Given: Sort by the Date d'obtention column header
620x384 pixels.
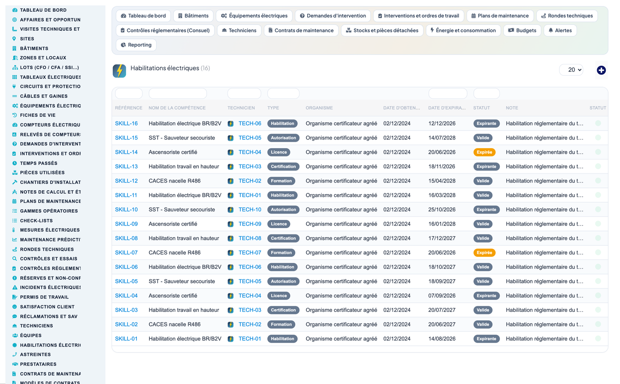Looking at the screenshot, I should click(x=402, y=108).
